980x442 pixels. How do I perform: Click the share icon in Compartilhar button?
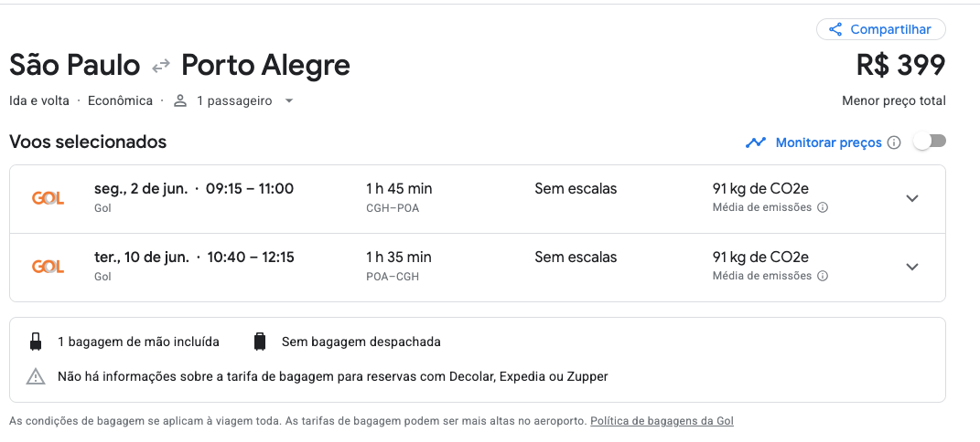[835, 29]
